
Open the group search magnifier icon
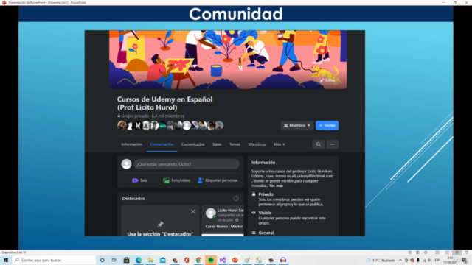318,144
